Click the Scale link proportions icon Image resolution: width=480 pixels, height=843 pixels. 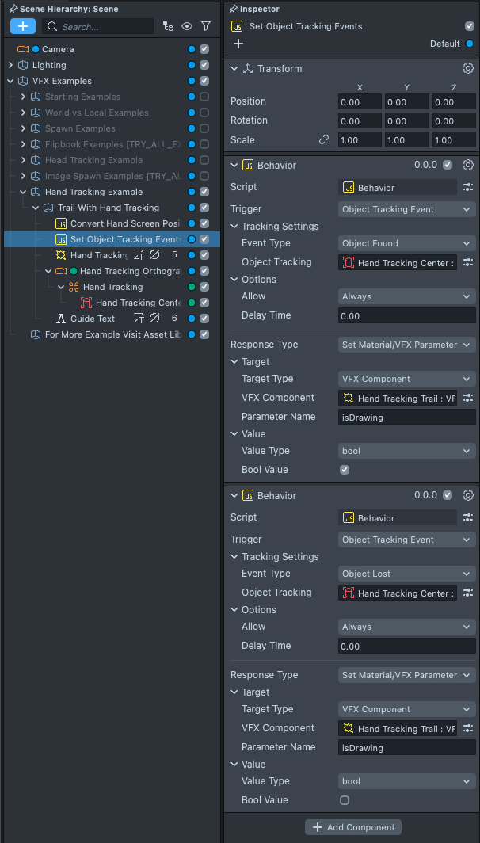click(x=323, y=139)
